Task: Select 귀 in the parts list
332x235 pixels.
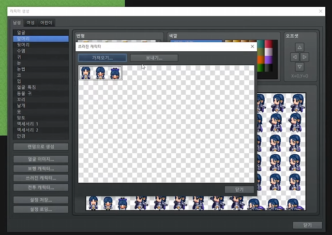Action: click(x=41, y=57)
